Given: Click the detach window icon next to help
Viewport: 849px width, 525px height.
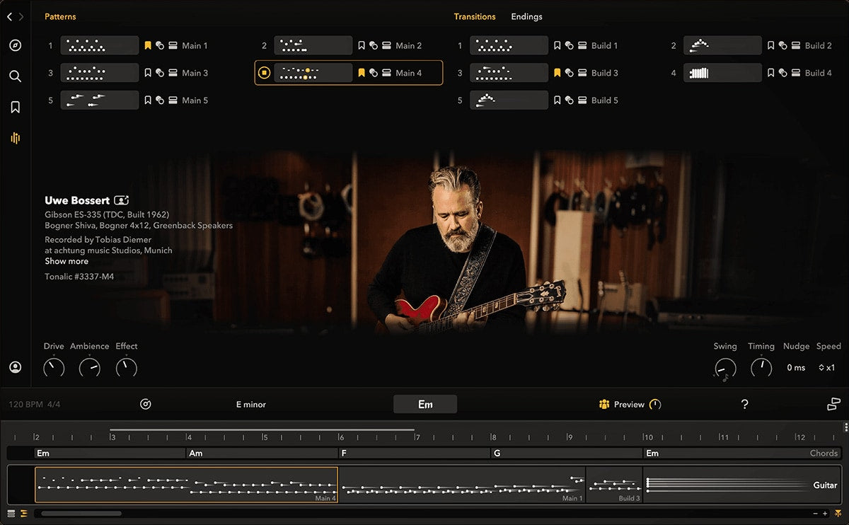Looking at the screenshot, I should point(833,404).
